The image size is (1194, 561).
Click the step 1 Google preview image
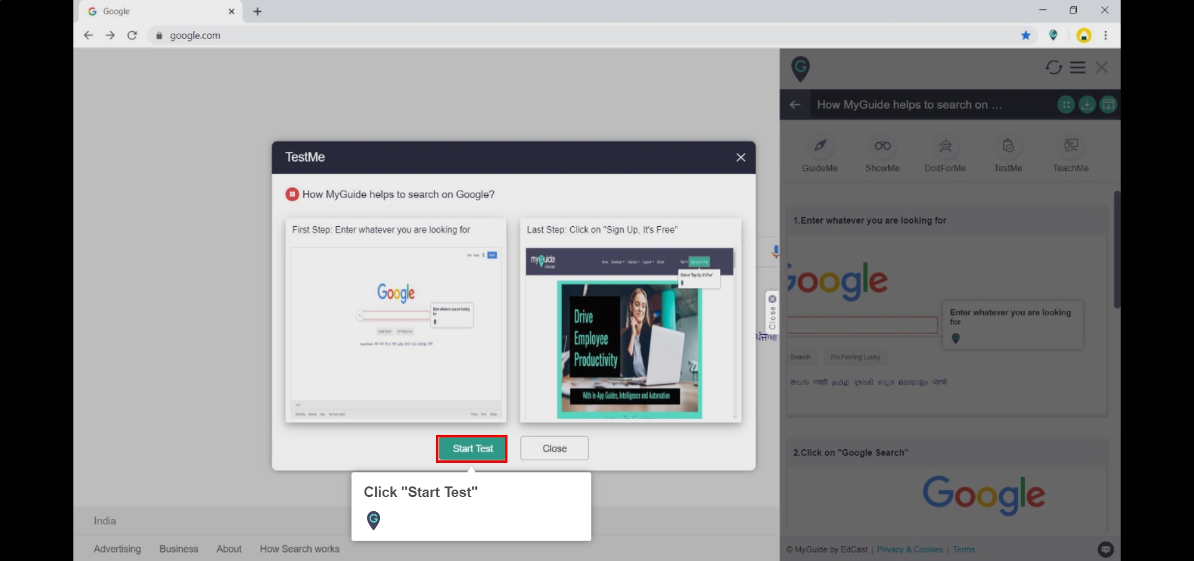[x=947, y=326]
